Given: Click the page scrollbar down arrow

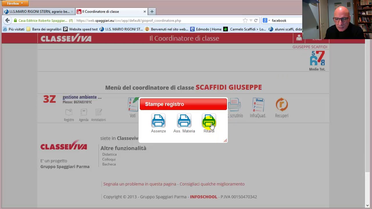Looking at the screenshot, I should pos(368,206).
